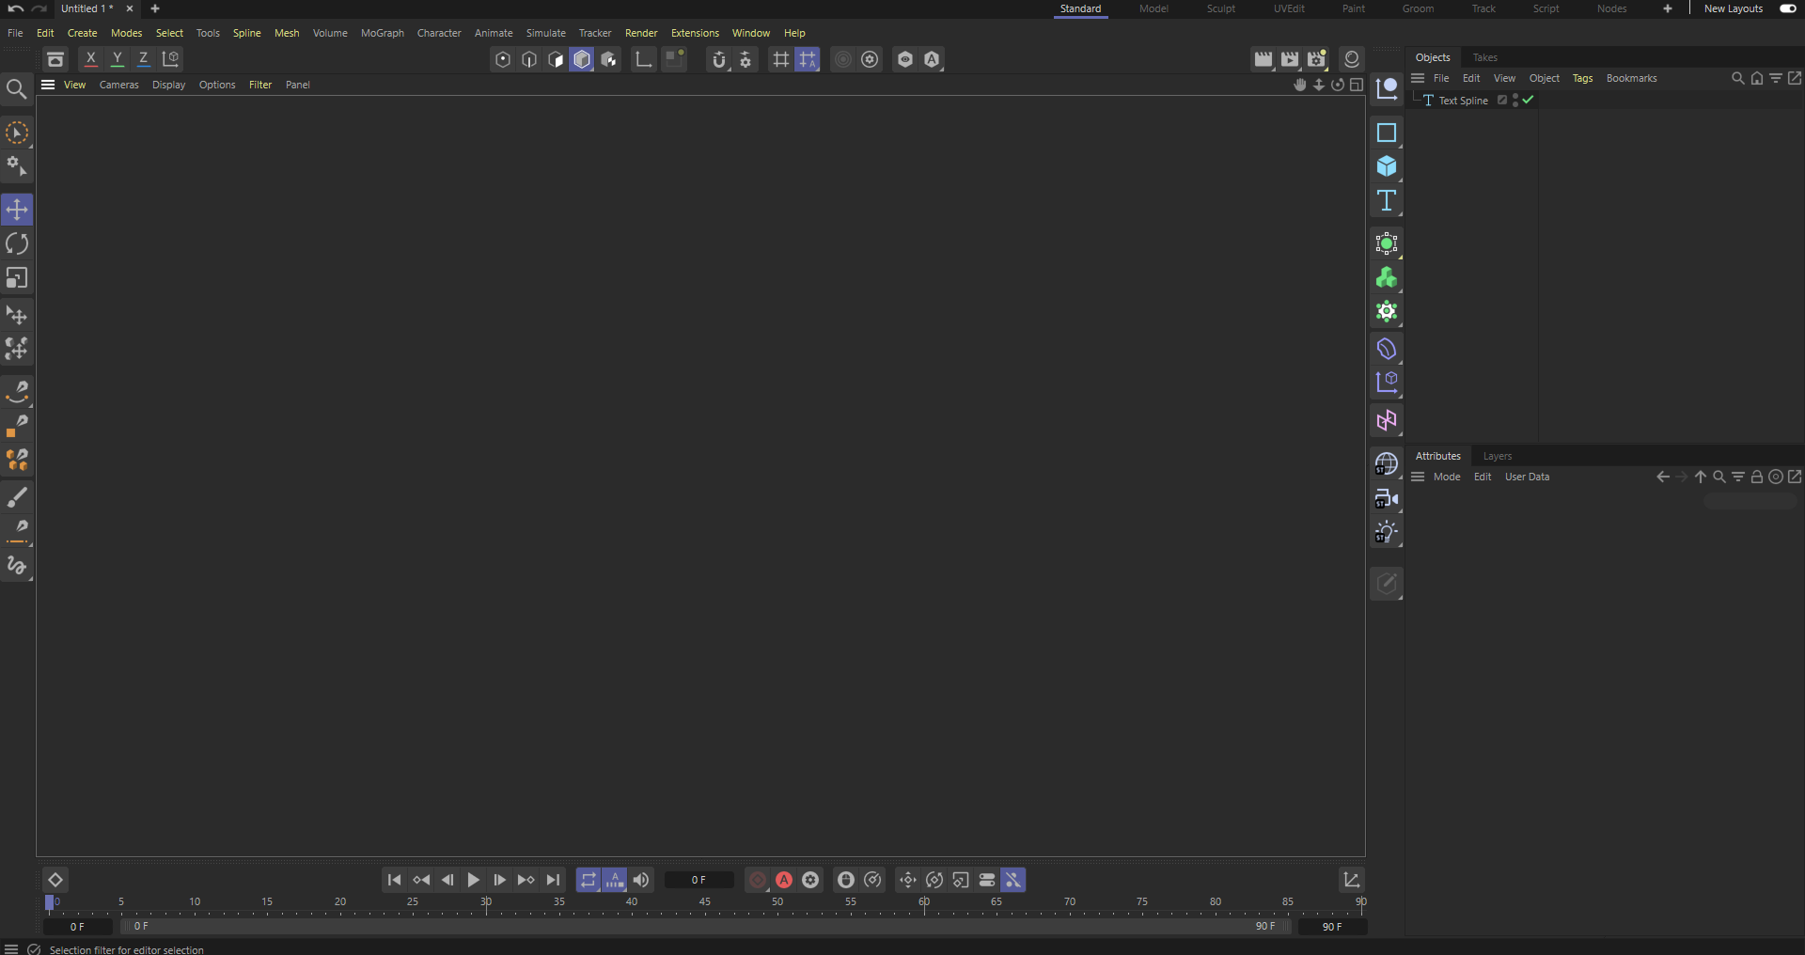Add a Light object
The width and height of the screenshot is (1805, 955).
(1387, 533)
